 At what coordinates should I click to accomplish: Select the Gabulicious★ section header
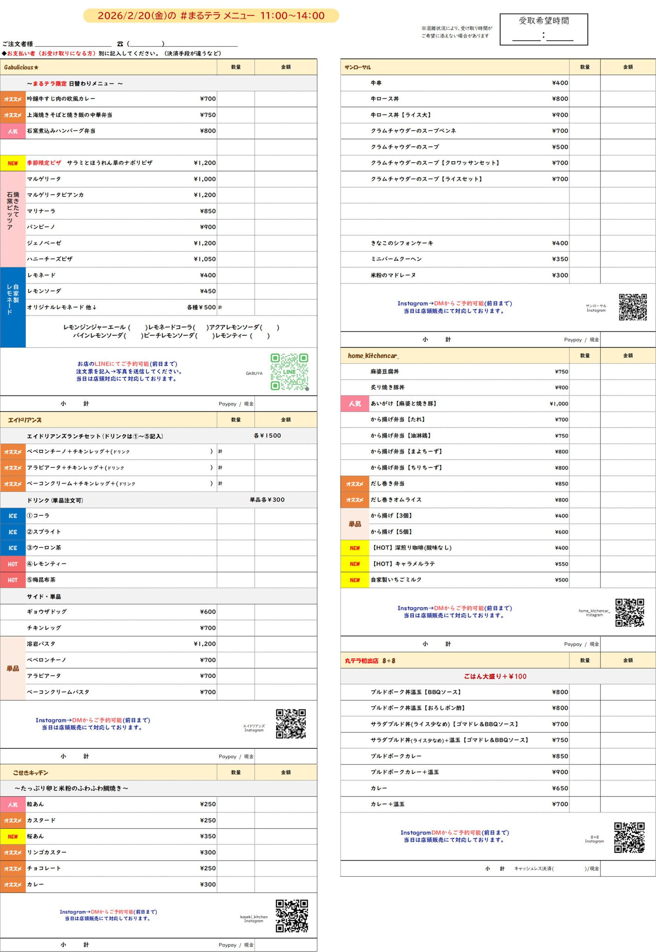pyautogui.click(x=21, y=67)
